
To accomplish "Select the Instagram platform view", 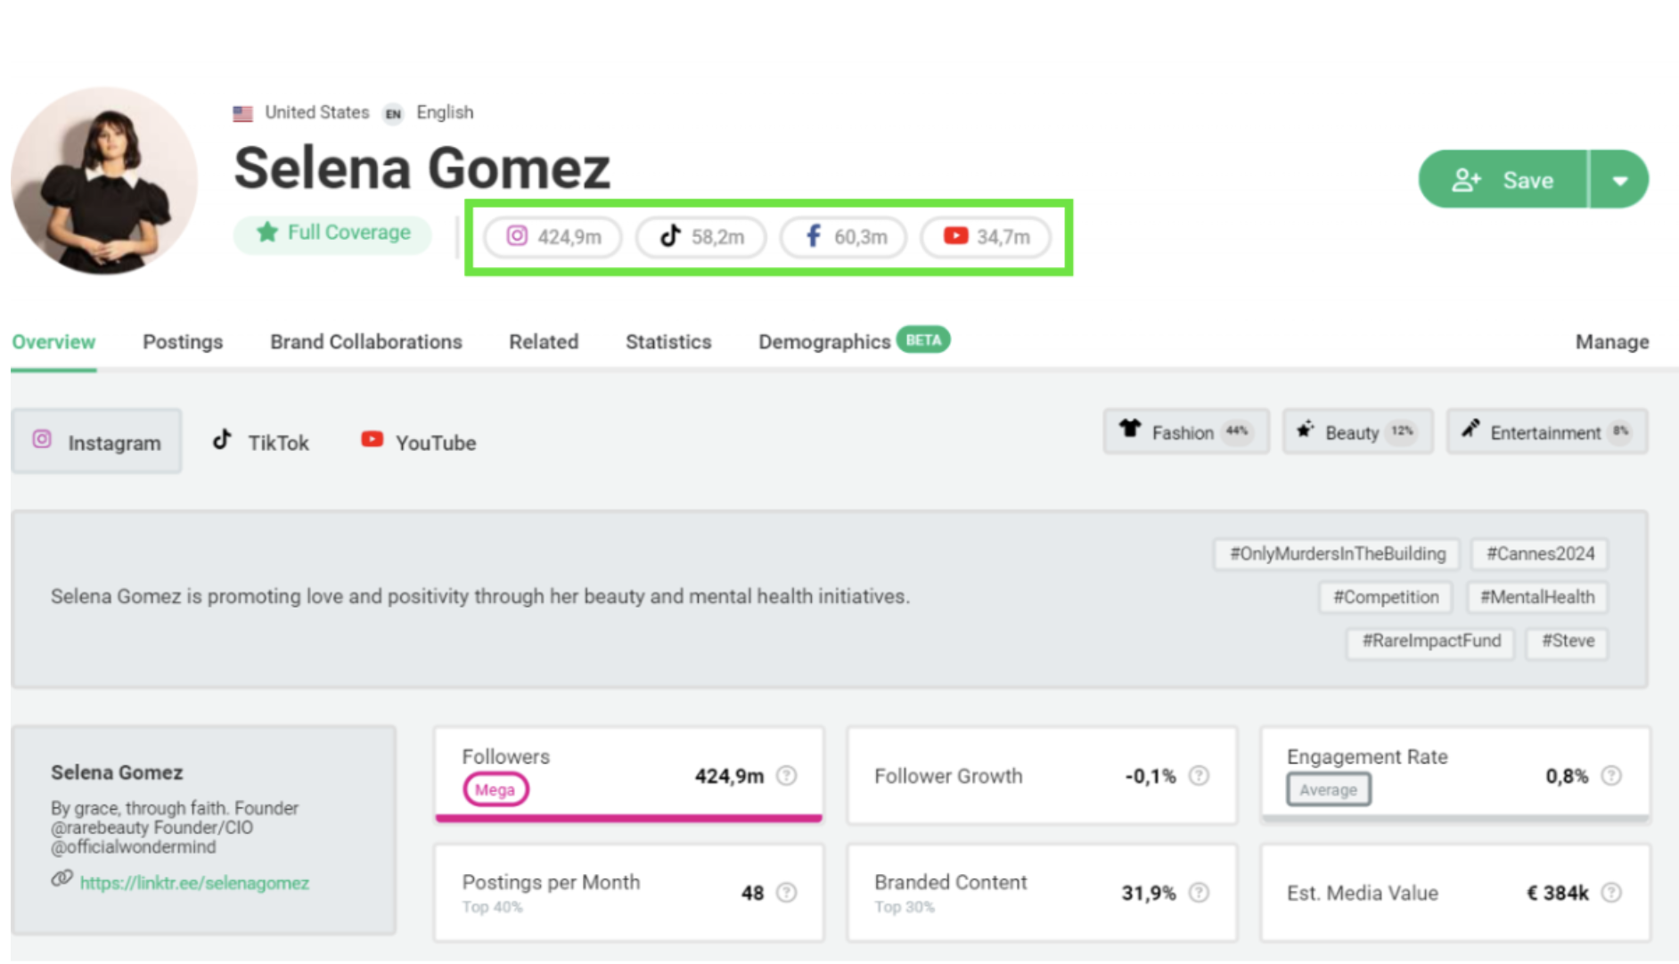I will click(x=97, y=442).
